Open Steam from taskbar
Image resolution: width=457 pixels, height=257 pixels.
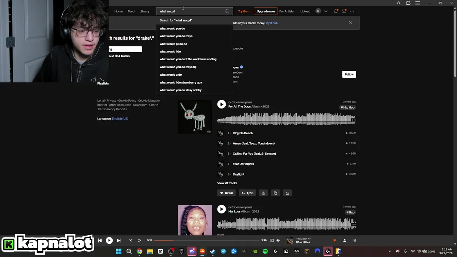pyautogui.click(x=213, y=251)
